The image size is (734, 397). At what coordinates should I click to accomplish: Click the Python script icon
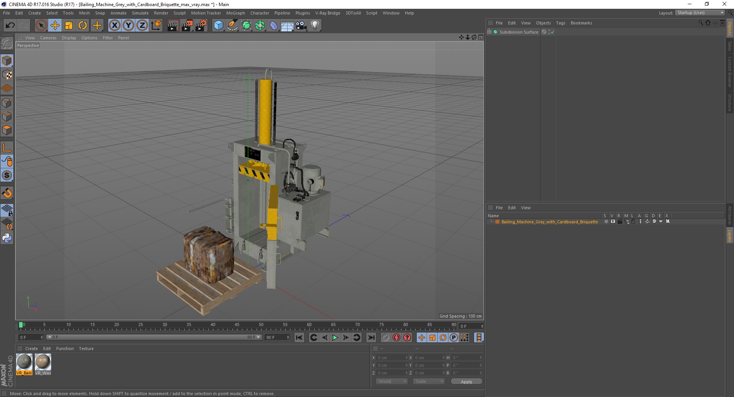[7, 238]
